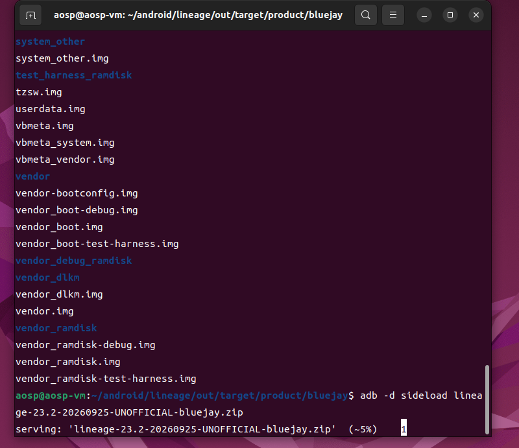The width and height of the screenshot is (519, 448).
Task: Click vendor_ramdisk-debug.img in the listing
Action: coord(86,345)
